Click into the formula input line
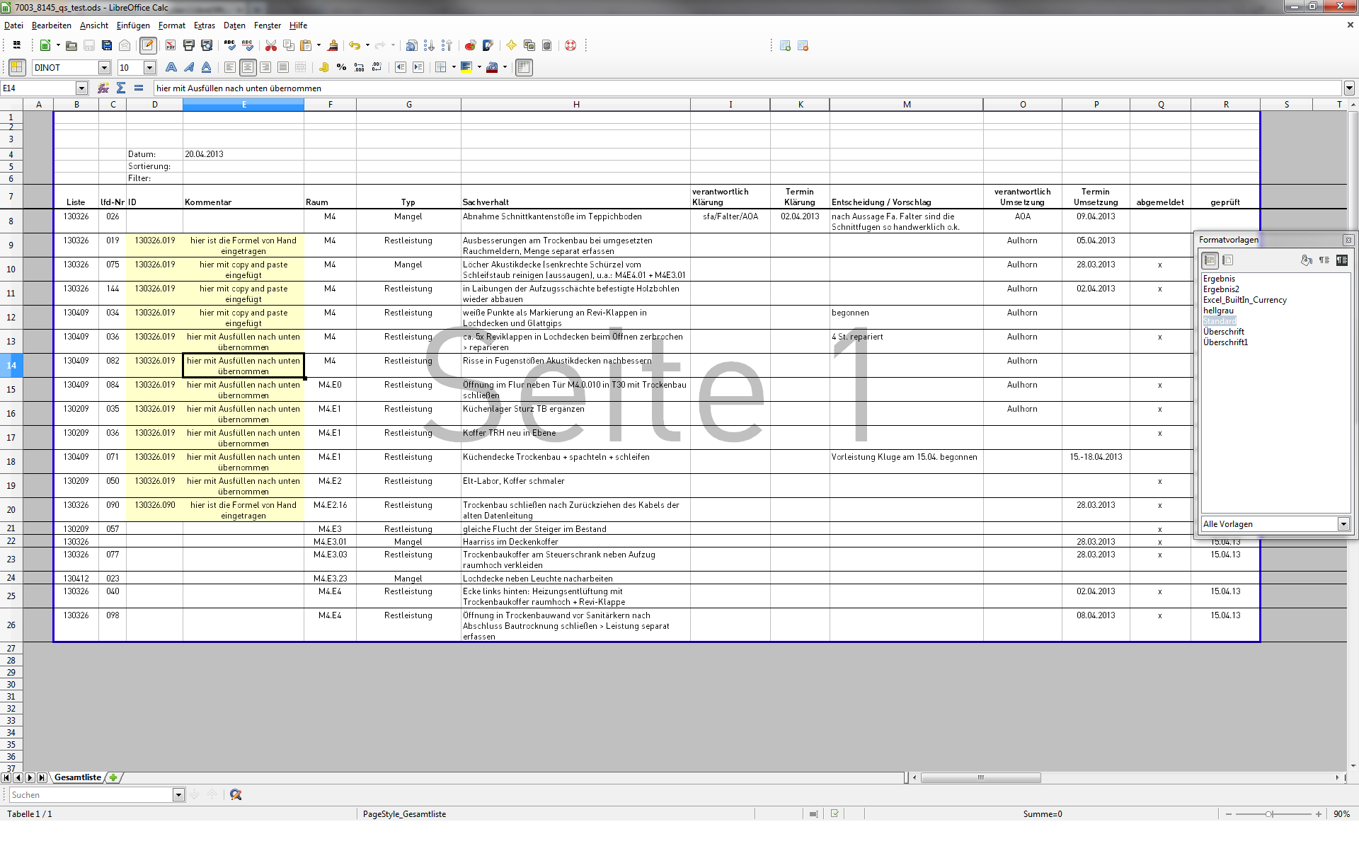Screen dimensions: 1359x846 coord(747,88)
